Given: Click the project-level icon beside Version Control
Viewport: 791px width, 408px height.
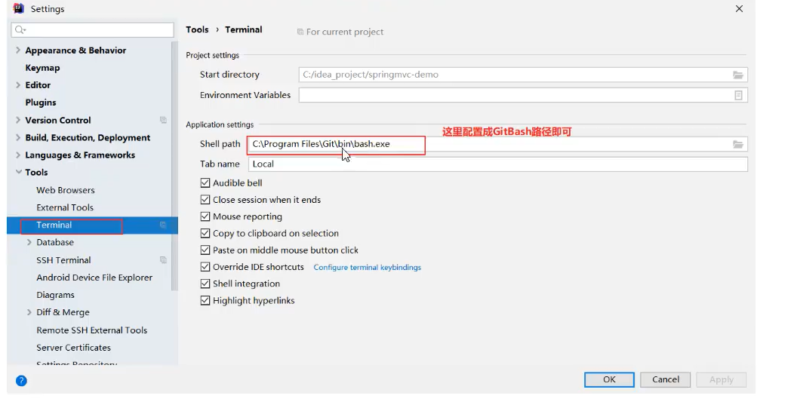Looking at the screenshot, I should (x=163, y=120).
